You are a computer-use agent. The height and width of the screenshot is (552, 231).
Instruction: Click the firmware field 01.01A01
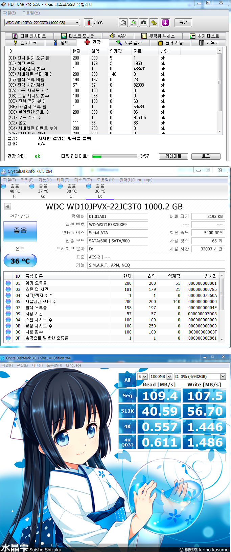point(118,216)
